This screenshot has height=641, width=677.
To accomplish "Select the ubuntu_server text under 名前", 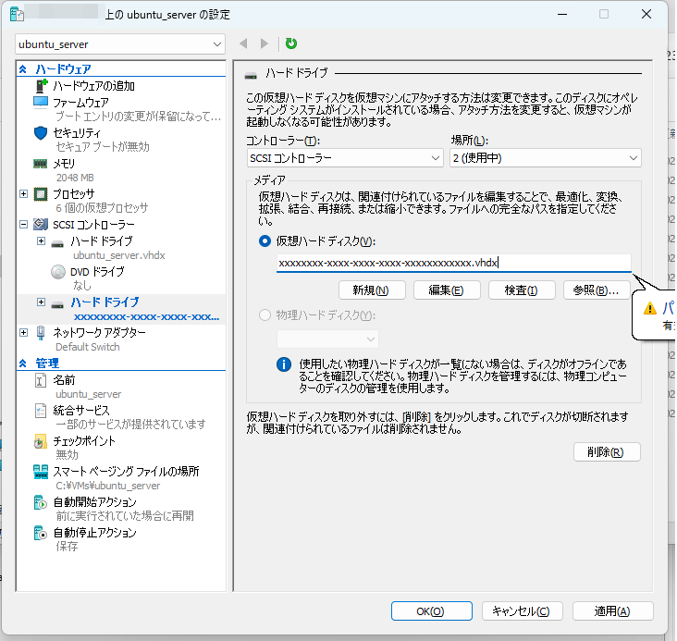I will coord(89,394).
